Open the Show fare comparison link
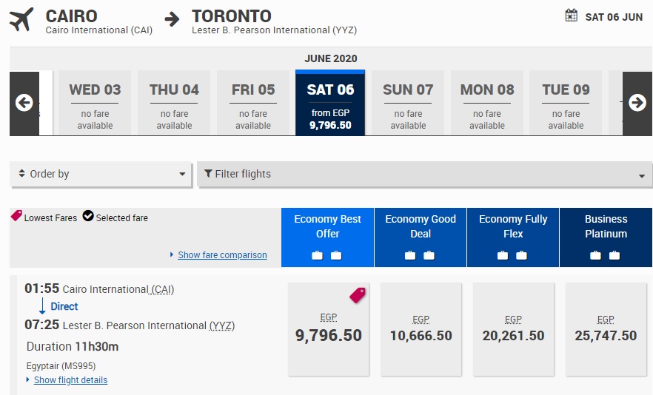The width and height of the screenshot is (653, 395). [222, 255]
